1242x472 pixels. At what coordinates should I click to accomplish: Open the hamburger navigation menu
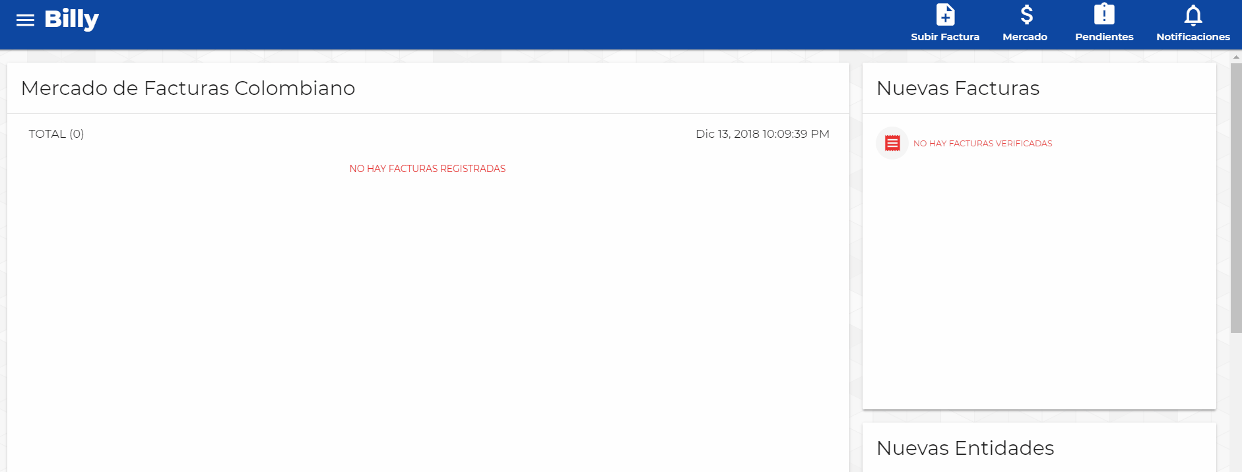click(x=25, y=20)
